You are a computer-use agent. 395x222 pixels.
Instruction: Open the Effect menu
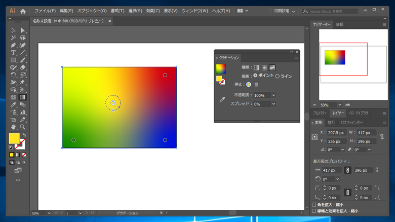tap(153, 11)
